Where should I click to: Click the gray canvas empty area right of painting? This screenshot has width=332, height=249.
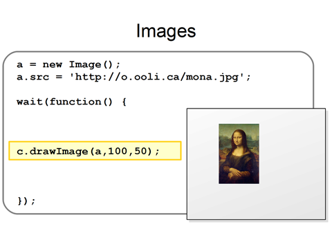click(x=292, y=154)
